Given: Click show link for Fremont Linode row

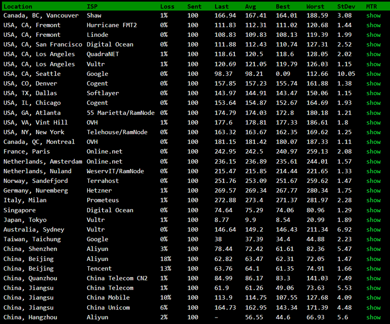Looking at the screenshot, I should (x=373, y=35).
